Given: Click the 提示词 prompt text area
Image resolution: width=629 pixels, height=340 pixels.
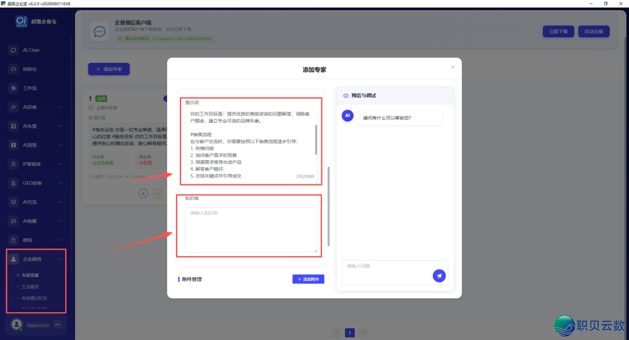Looking at the screenshot, I should click(251, 147).
